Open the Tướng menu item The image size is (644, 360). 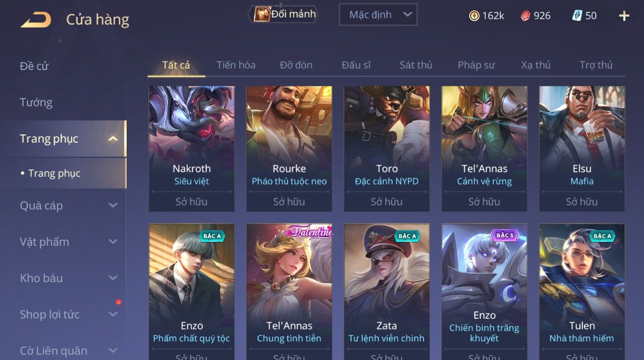36,103
